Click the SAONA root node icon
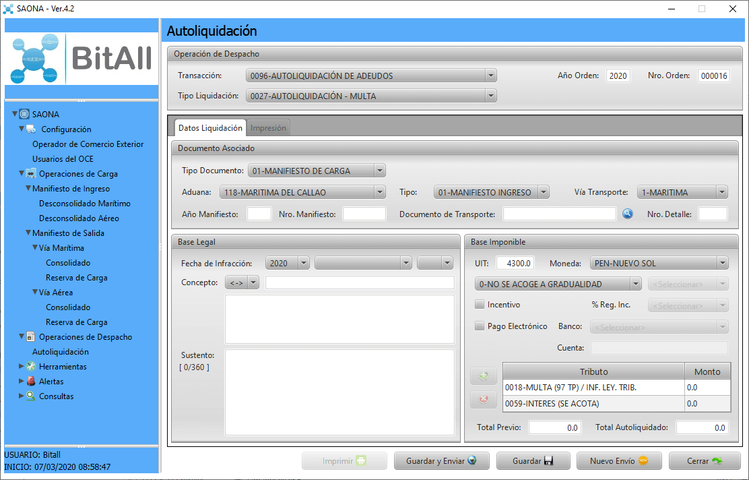The width and height of the screenshot is (749, 480). [x=24, y=115]
